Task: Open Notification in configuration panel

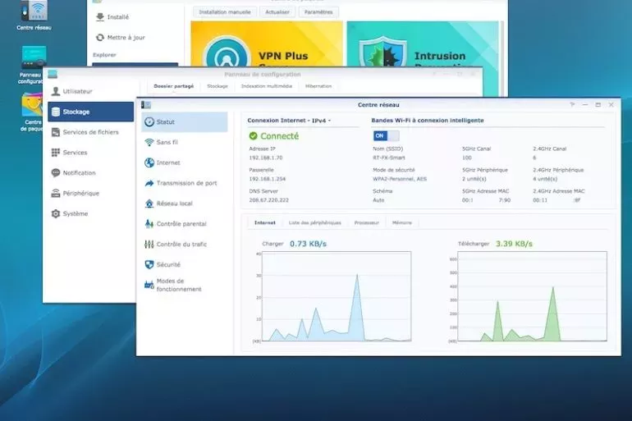Action: 90,173
